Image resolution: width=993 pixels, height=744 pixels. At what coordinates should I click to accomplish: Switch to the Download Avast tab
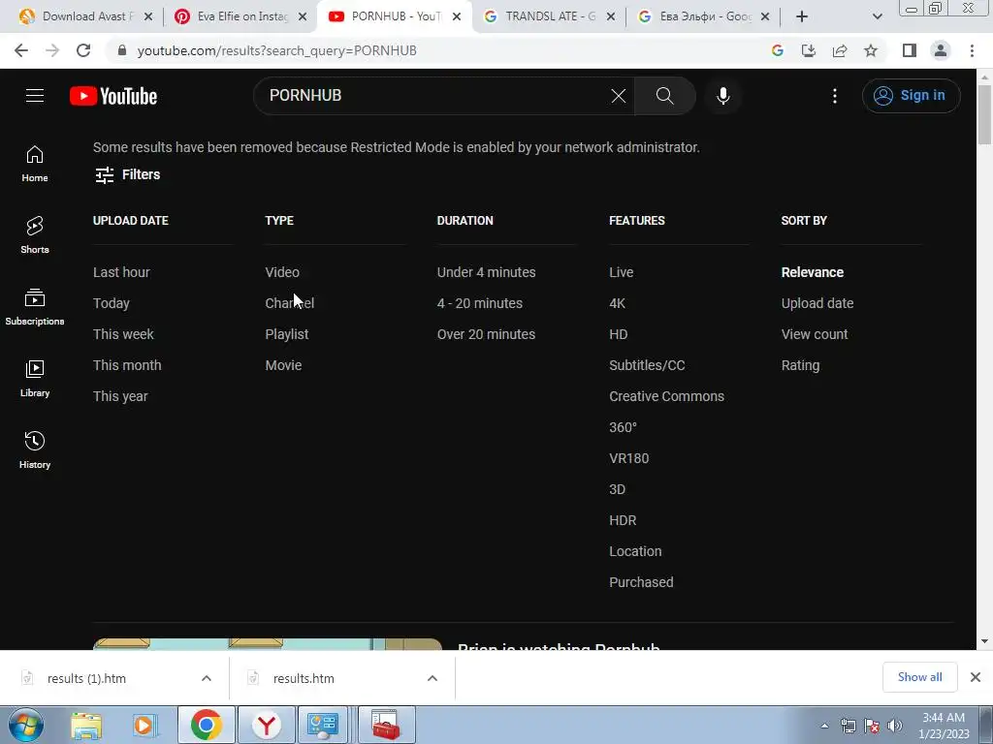pos(86,16)
